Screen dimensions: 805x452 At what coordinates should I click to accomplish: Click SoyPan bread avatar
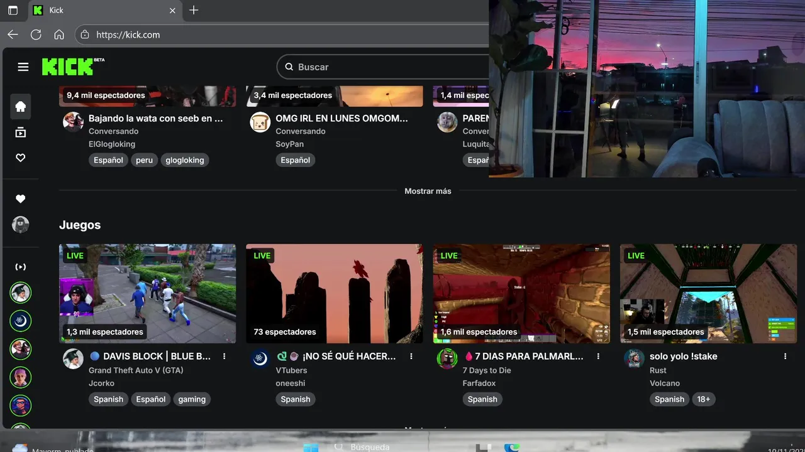point(260,122)
